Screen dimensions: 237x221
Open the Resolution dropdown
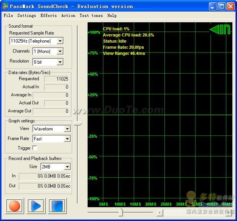click(60, 62)
